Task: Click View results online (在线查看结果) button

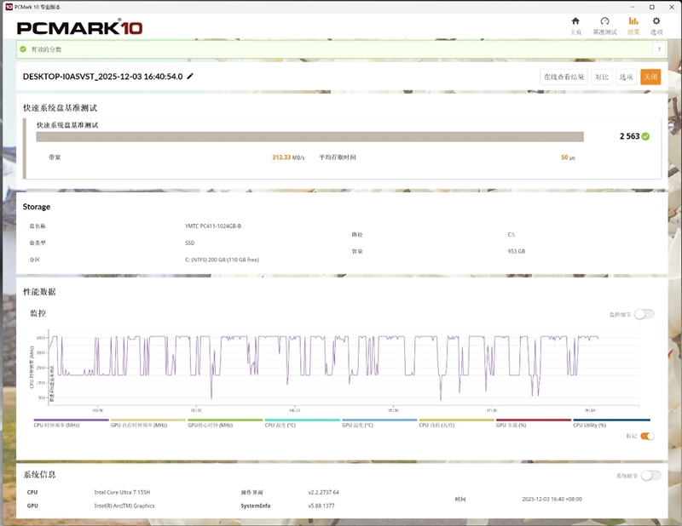Action: 564,77
